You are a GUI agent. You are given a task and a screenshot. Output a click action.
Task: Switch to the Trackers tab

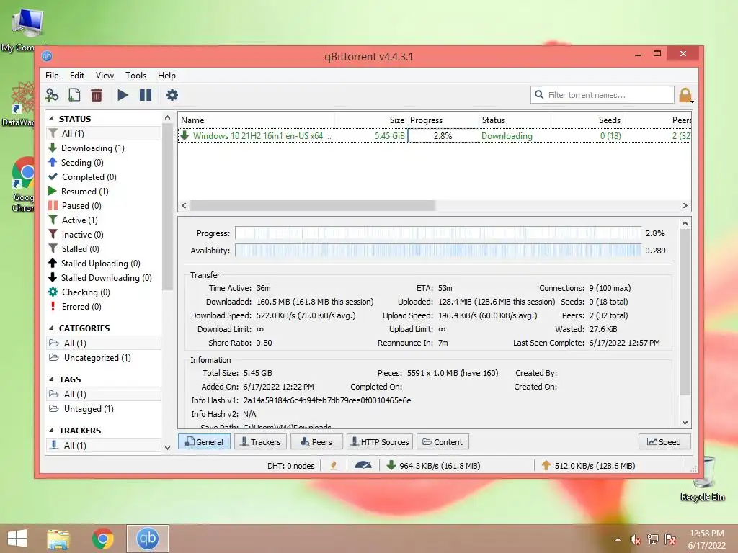261,441
